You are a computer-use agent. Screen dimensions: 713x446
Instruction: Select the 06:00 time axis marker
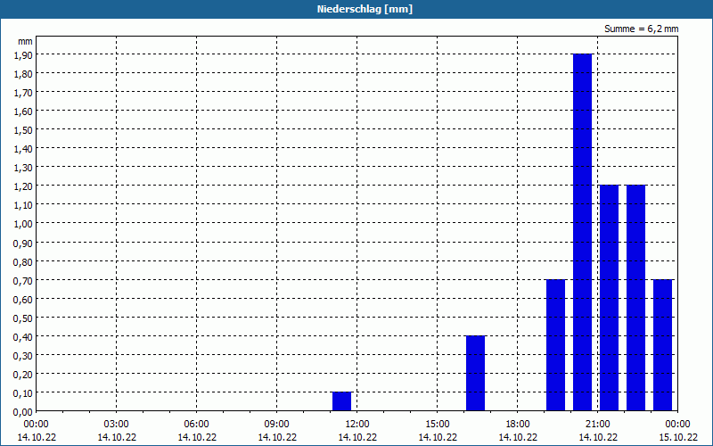click(x=196, y=425)
